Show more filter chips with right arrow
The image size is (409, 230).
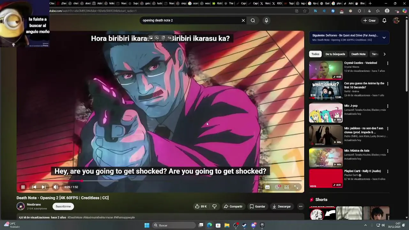[x=384, y=54]
